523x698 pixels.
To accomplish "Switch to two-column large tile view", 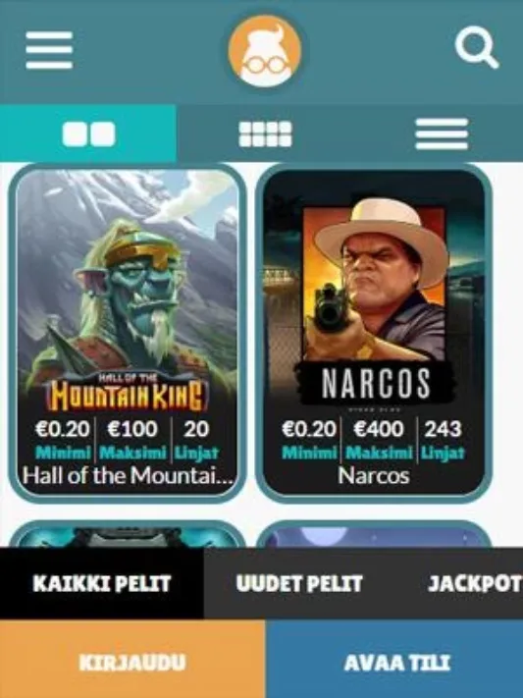I will click(x=88, y=134).
